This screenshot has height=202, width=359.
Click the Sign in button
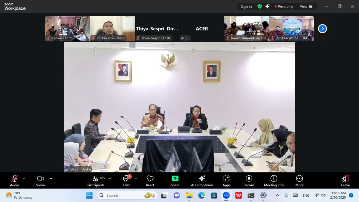click(x=246, y=6)
